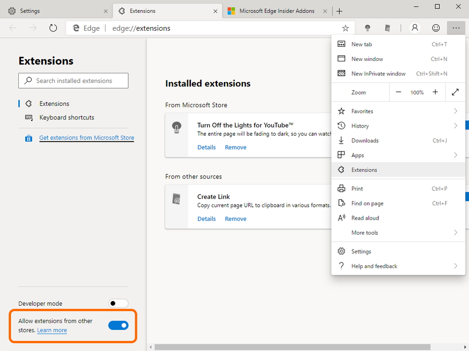Select New InPrivate window menu item

point(378,74)
